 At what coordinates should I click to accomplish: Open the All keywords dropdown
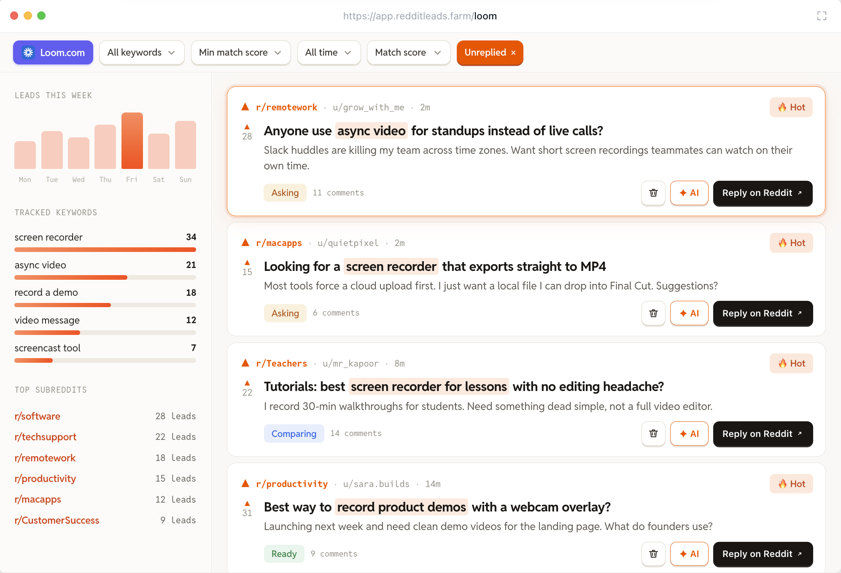click(142, 53)
